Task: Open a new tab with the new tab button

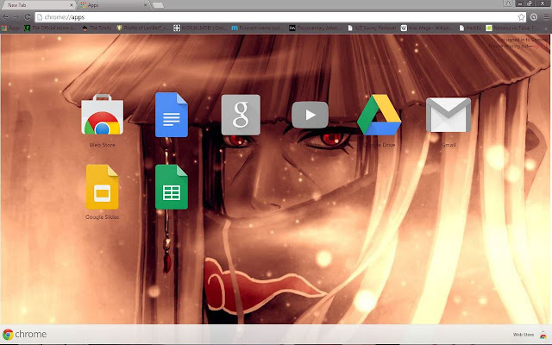Action: 158,5
